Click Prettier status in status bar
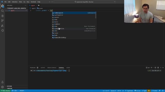Screen dimensions: 165x92 click(x=154, y=91)
